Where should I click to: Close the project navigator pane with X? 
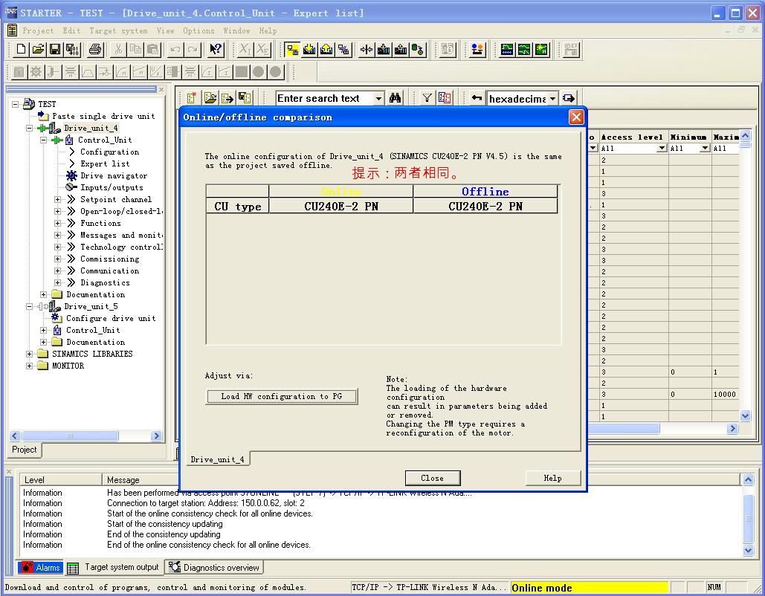point(161,90)
